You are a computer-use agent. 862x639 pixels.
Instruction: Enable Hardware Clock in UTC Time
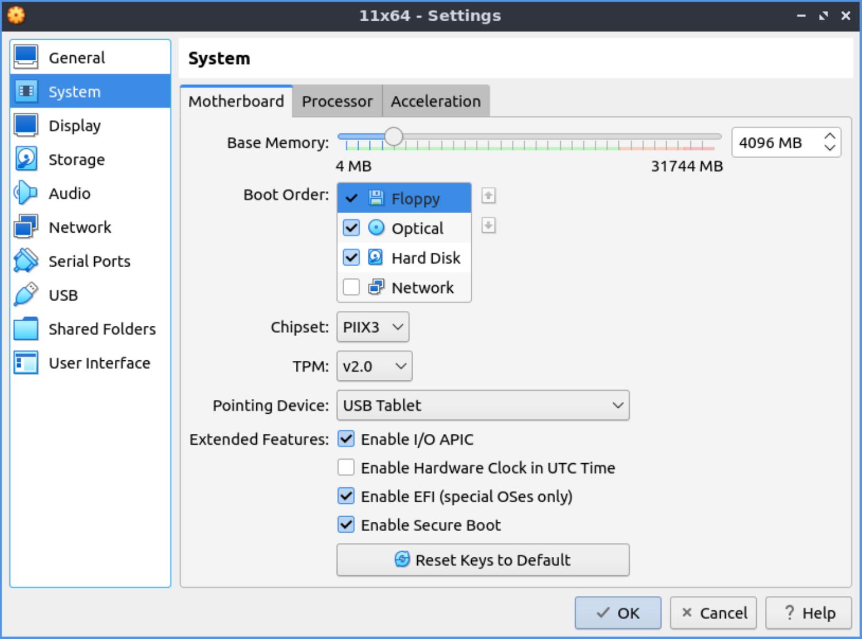[345, 467]
